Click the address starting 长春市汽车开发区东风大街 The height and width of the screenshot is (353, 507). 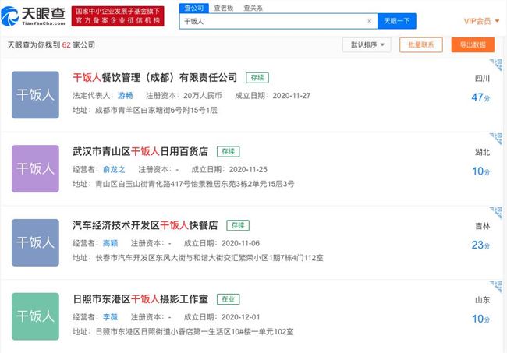click(x=210, y=258)
